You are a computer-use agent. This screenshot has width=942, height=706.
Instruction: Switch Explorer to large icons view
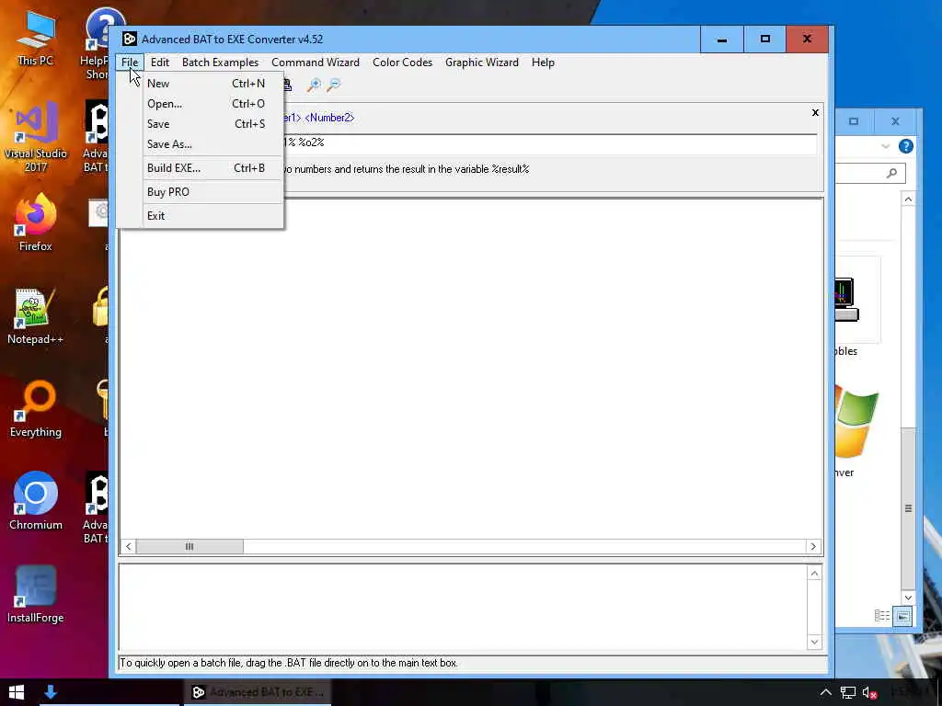(902, 615)
